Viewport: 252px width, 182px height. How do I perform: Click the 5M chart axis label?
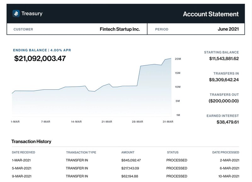[178, 101]
